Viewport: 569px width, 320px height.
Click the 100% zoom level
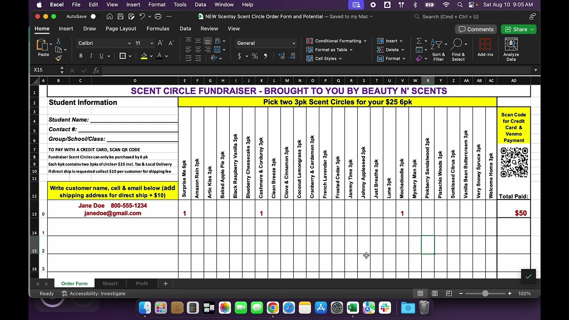[524, 293]
